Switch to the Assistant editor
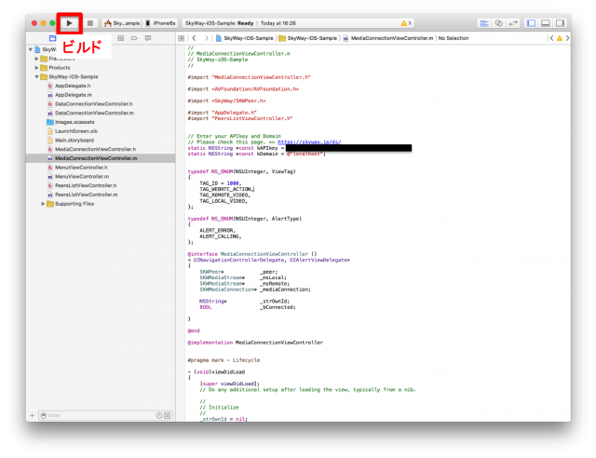 [x=499, y=21]
